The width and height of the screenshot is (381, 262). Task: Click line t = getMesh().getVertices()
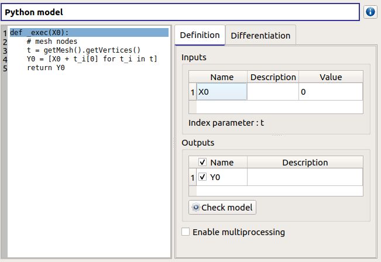point(84,50)
